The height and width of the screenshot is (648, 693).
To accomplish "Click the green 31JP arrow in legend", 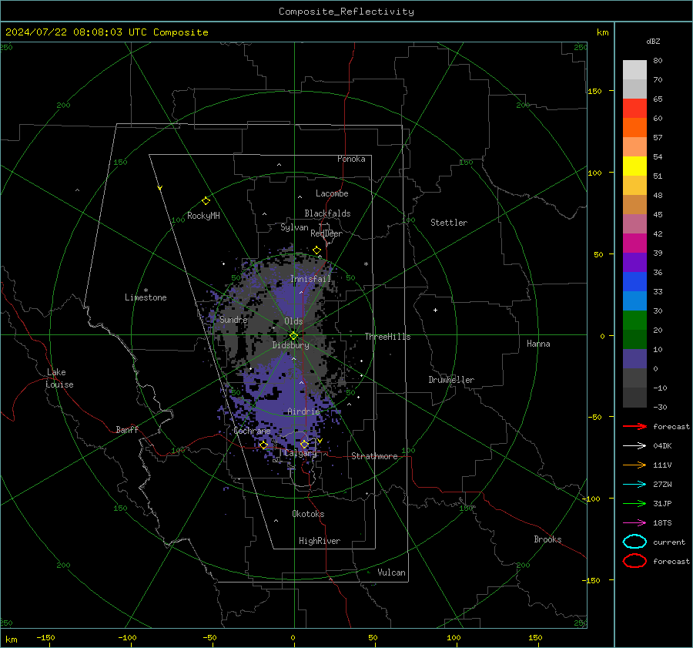I will pyautogui.click(x=634, y=503).
